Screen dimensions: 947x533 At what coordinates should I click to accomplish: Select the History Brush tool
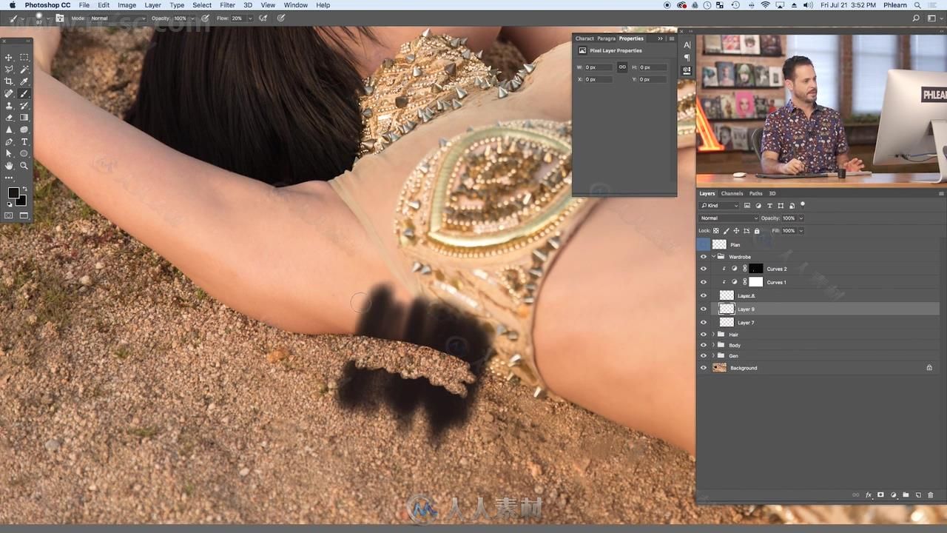(24, 106)
